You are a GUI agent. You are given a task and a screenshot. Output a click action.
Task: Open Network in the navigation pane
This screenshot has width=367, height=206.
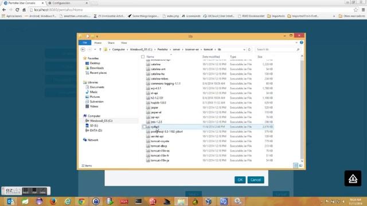[x=93, y=140]
